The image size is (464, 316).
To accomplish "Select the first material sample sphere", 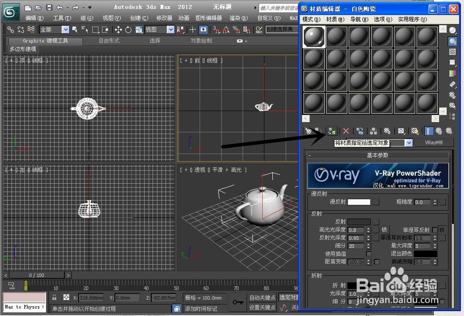I will pos(314,37).
